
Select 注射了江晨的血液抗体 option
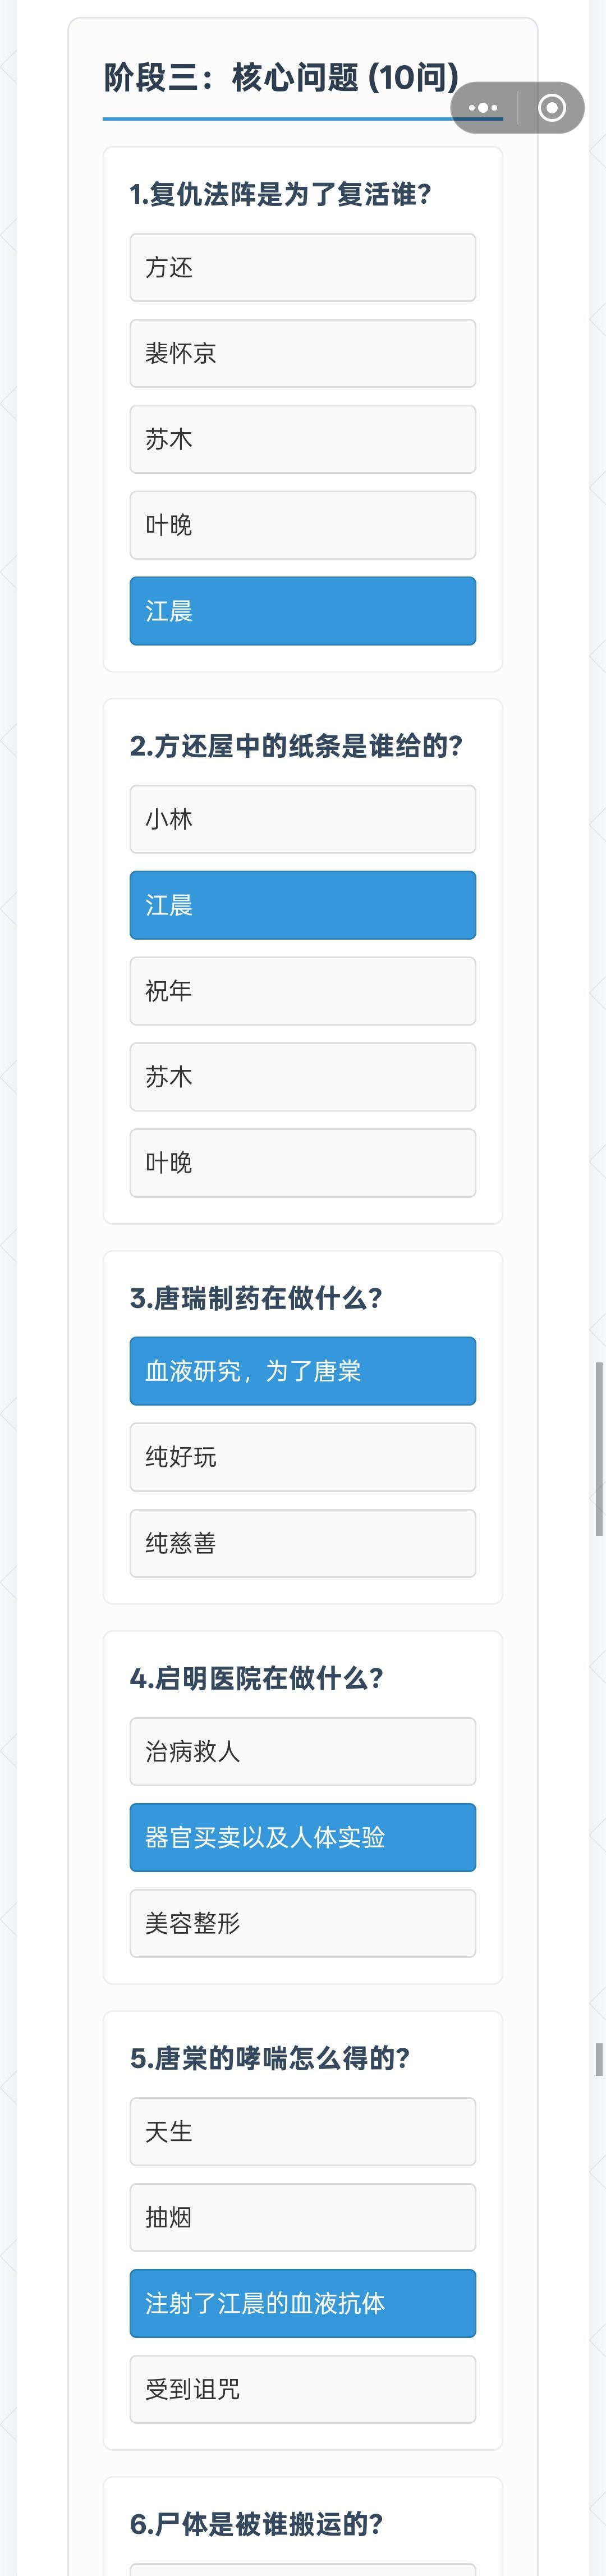302,2303
